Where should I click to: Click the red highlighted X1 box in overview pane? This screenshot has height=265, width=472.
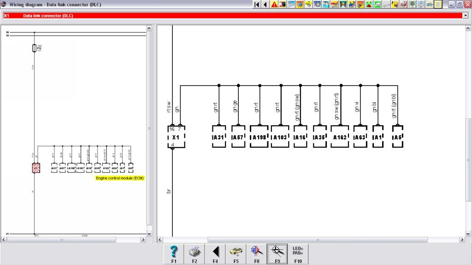coord(36,168)
